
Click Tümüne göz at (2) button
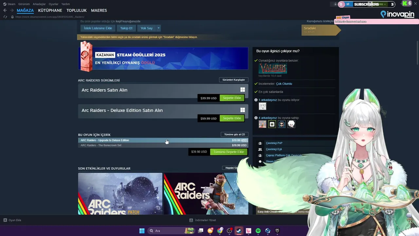235,134
